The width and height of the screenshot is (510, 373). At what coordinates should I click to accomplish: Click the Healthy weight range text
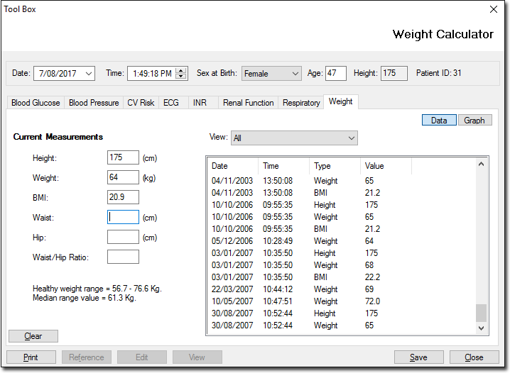(x=97, y=289)
